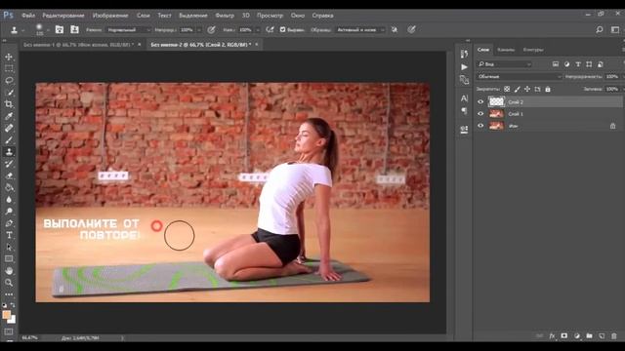Select the Healing Brush tool
The width and height of the screenshot is (625, 351).
coord(9,128)
